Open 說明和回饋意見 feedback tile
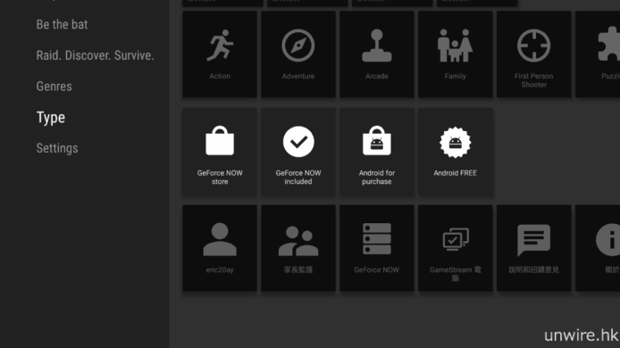620x348 pixels. [534, 248]
